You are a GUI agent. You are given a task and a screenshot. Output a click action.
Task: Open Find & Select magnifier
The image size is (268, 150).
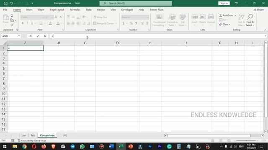tap(250, 17)
